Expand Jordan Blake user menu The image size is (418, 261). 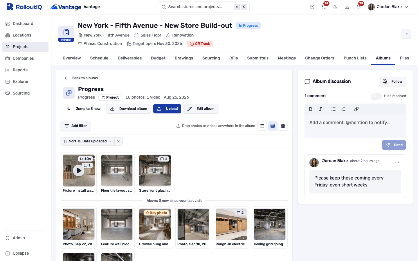(388, 7)
